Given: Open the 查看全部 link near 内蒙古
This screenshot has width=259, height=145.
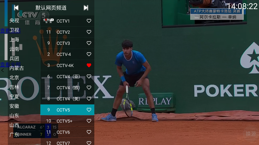Looking at the screenshot, I should (x=10, y=64).
